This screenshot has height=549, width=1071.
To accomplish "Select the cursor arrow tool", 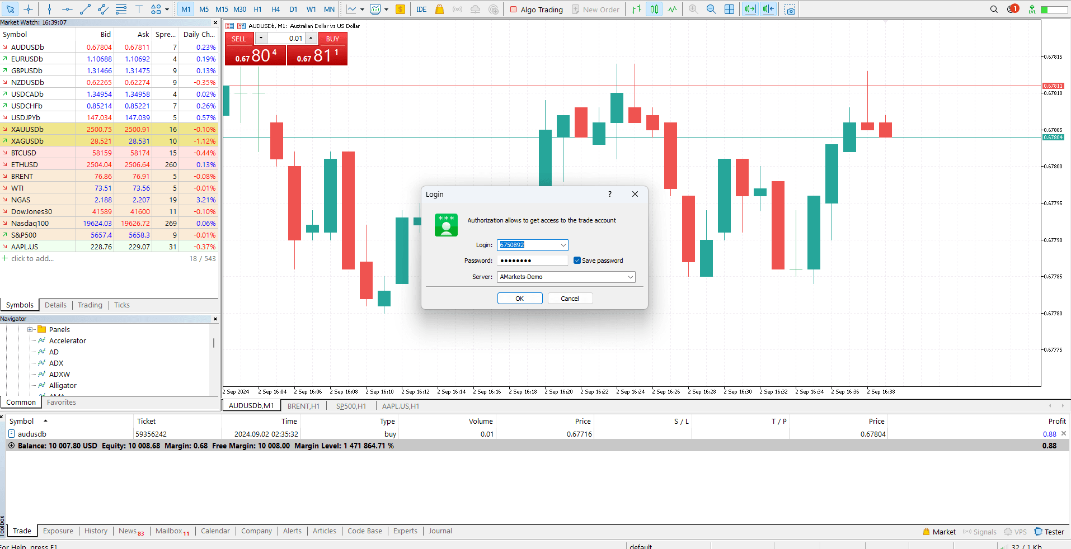I will click(10, 9).
